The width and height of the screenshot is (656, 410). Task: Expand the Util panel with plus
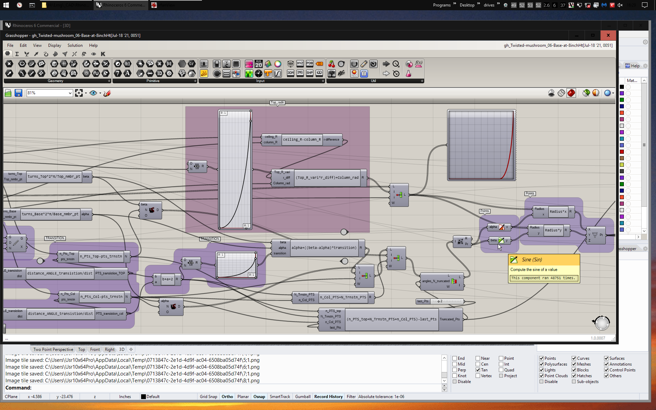tap(422, 81)
